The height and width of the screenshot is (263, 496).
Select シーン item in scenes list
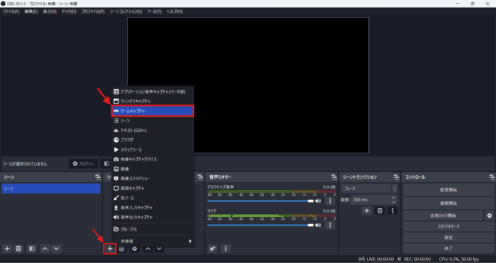click(x=51, y=189)
